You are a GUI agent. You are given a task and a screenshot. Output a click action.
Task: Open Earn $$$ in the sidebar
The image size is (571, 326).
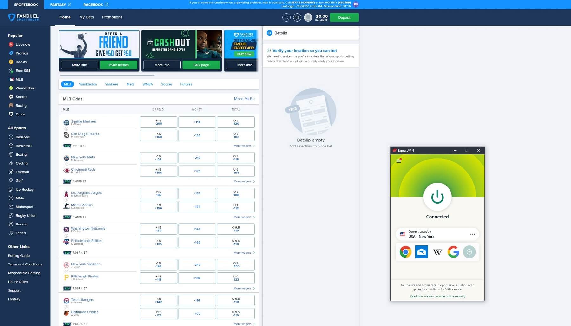(x=19, y=71)
